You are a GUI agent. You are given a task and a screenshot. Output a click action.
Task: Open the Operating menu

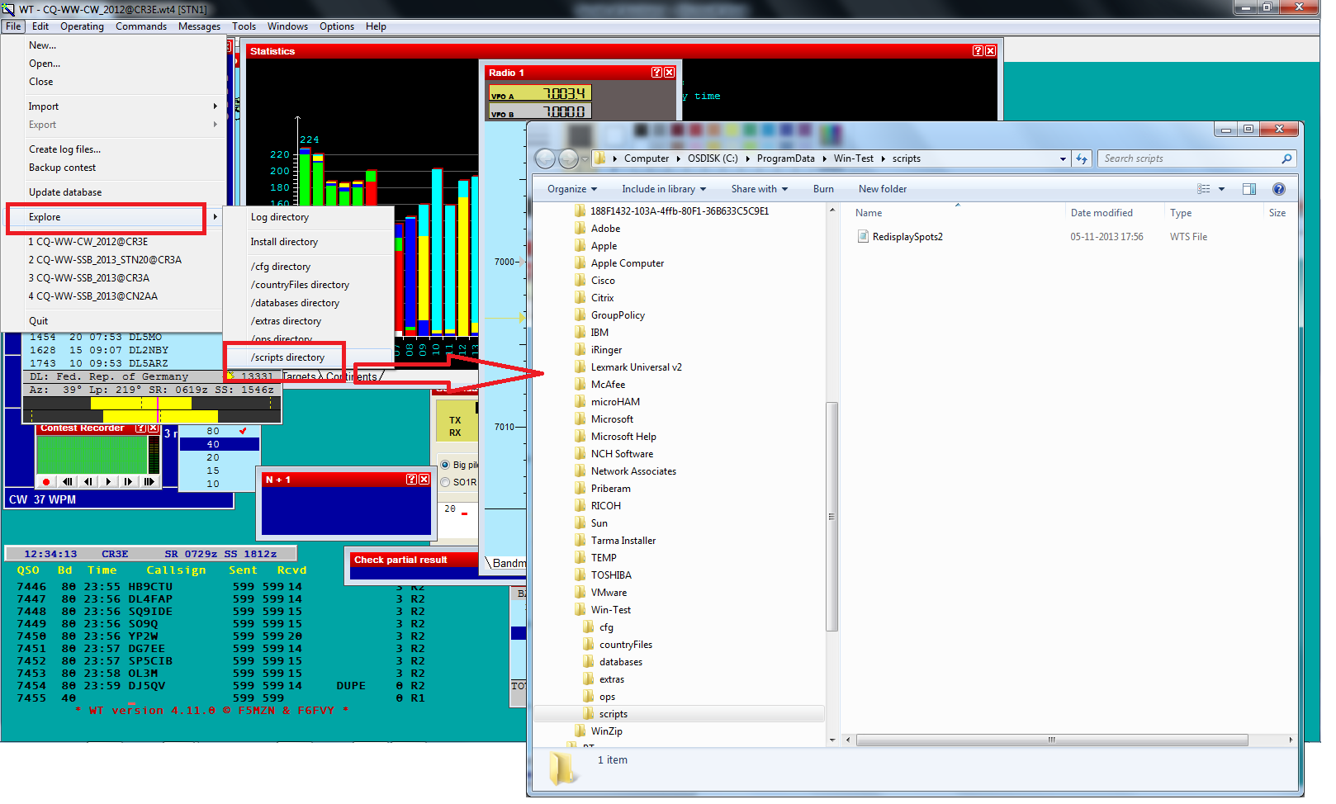click(82, 26)
